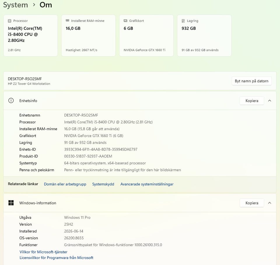Click Hastighet: 2667 MT/s in RAM card

click(x=81, y=50)
